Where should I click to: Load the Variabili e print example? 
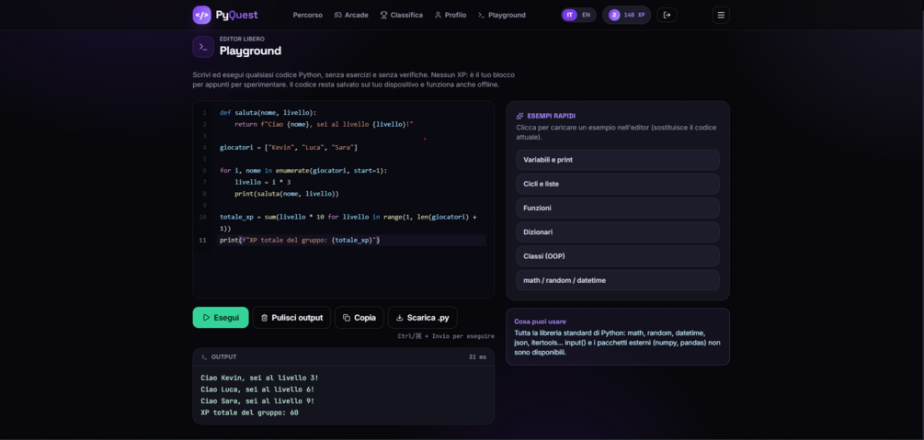pyautogui.click(x=618, y=160)
